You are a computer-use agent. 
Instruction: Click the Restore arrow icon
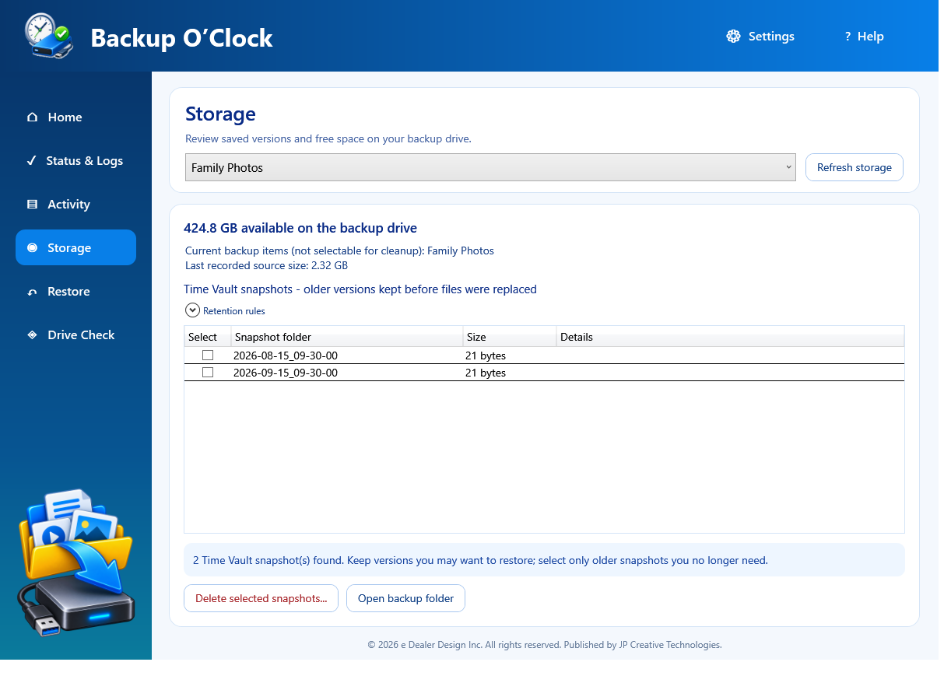[x=32, y=292]
